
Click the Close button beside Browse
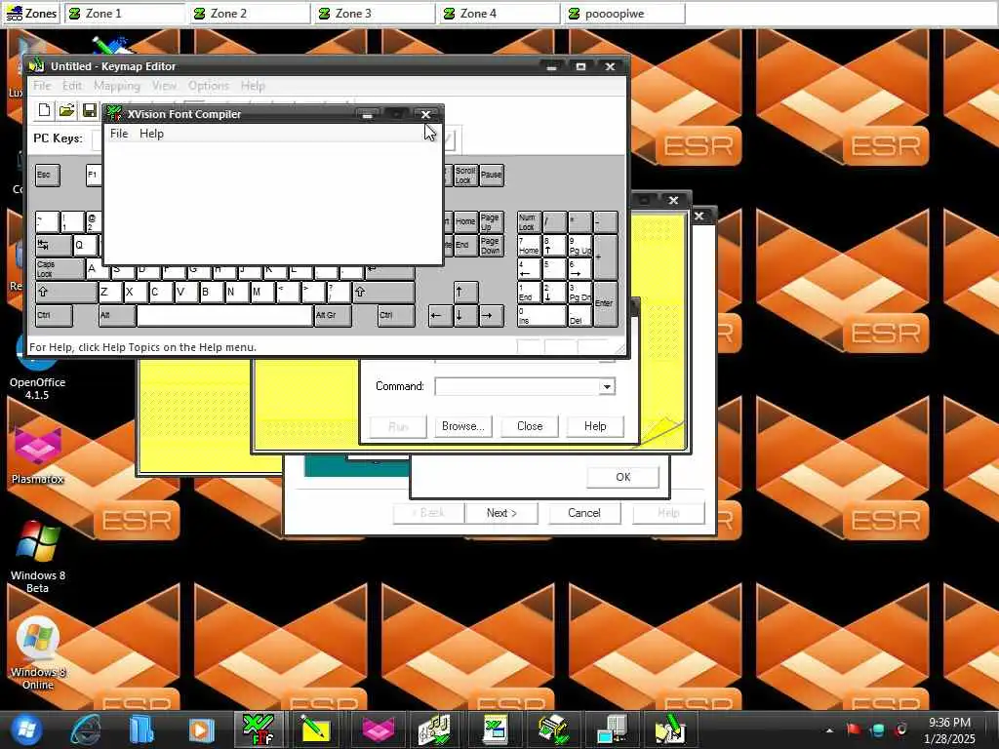coord(530,426)
